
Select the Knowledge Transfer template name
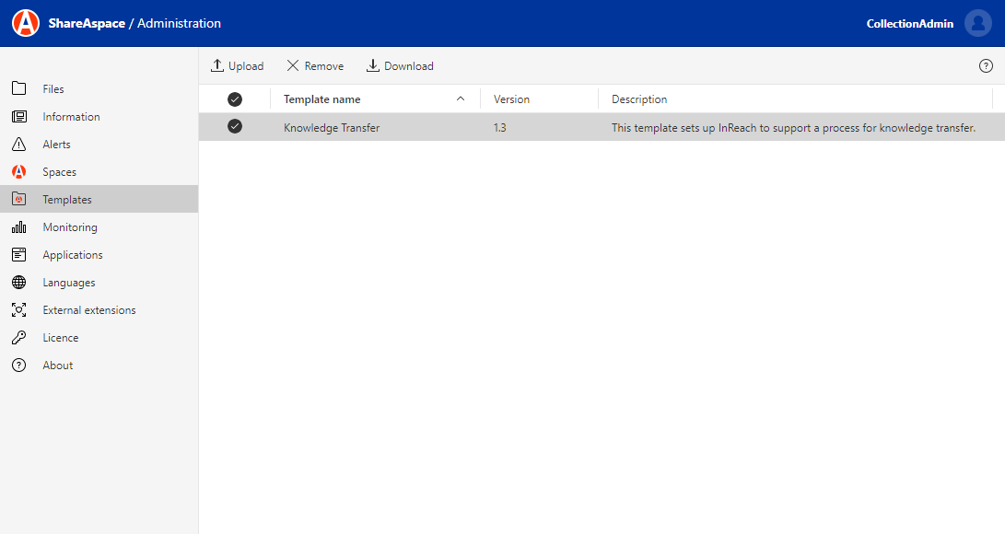tap(332, 128)
